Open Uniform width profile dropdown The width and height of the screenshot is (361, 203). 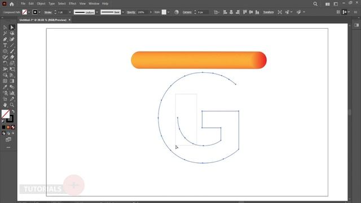click(x=97, y=12)
